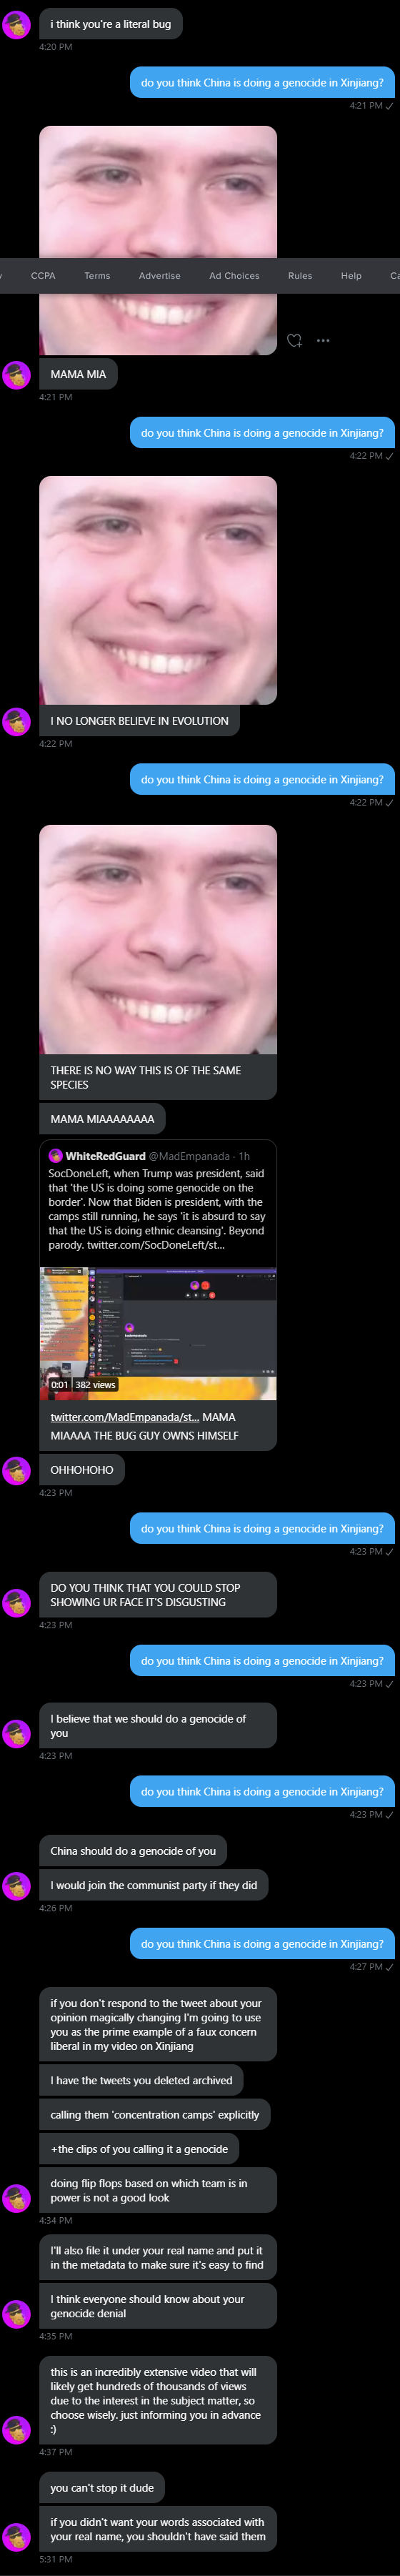
Task: Click the heart reaction icon beside the image
Action: (x=294, y=341)
